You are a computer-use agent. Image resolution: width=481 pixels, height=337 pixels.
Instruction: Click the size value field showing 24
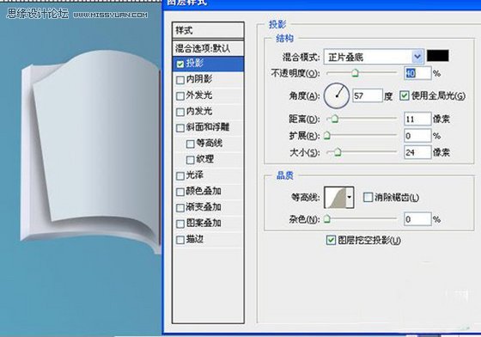click(417, 152)
